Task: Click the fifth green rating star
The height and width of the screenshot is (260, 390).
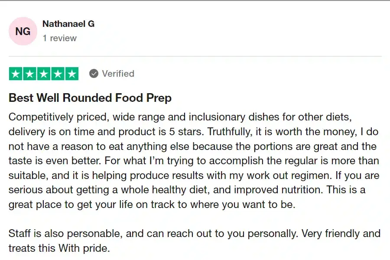Action: pos(71,74)
